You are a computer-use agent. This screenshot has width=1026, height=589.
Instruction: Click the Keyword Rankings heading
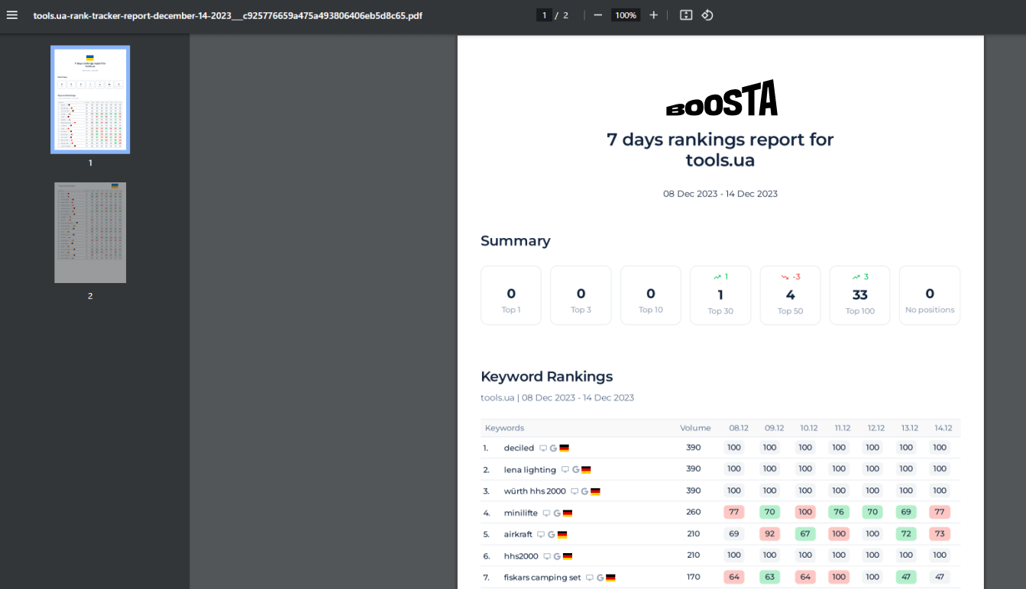546,376
